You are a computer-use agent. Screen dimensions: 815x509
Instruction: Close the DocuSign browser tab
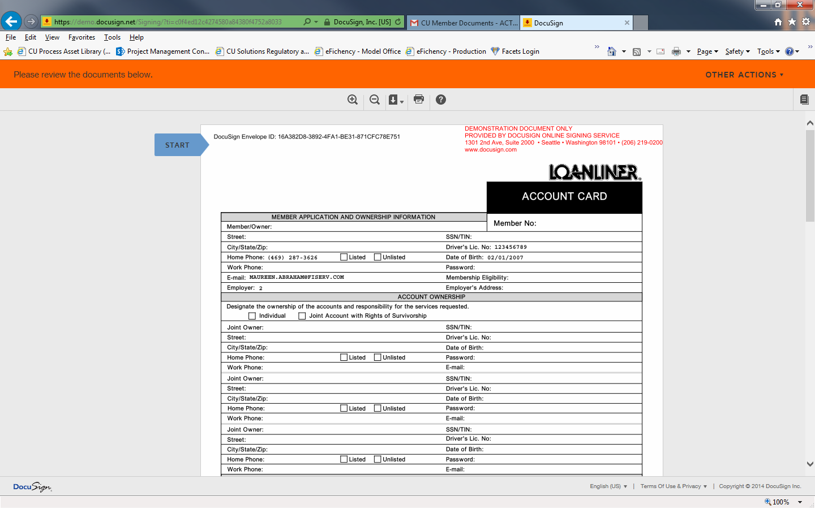[x=627, y=23]
